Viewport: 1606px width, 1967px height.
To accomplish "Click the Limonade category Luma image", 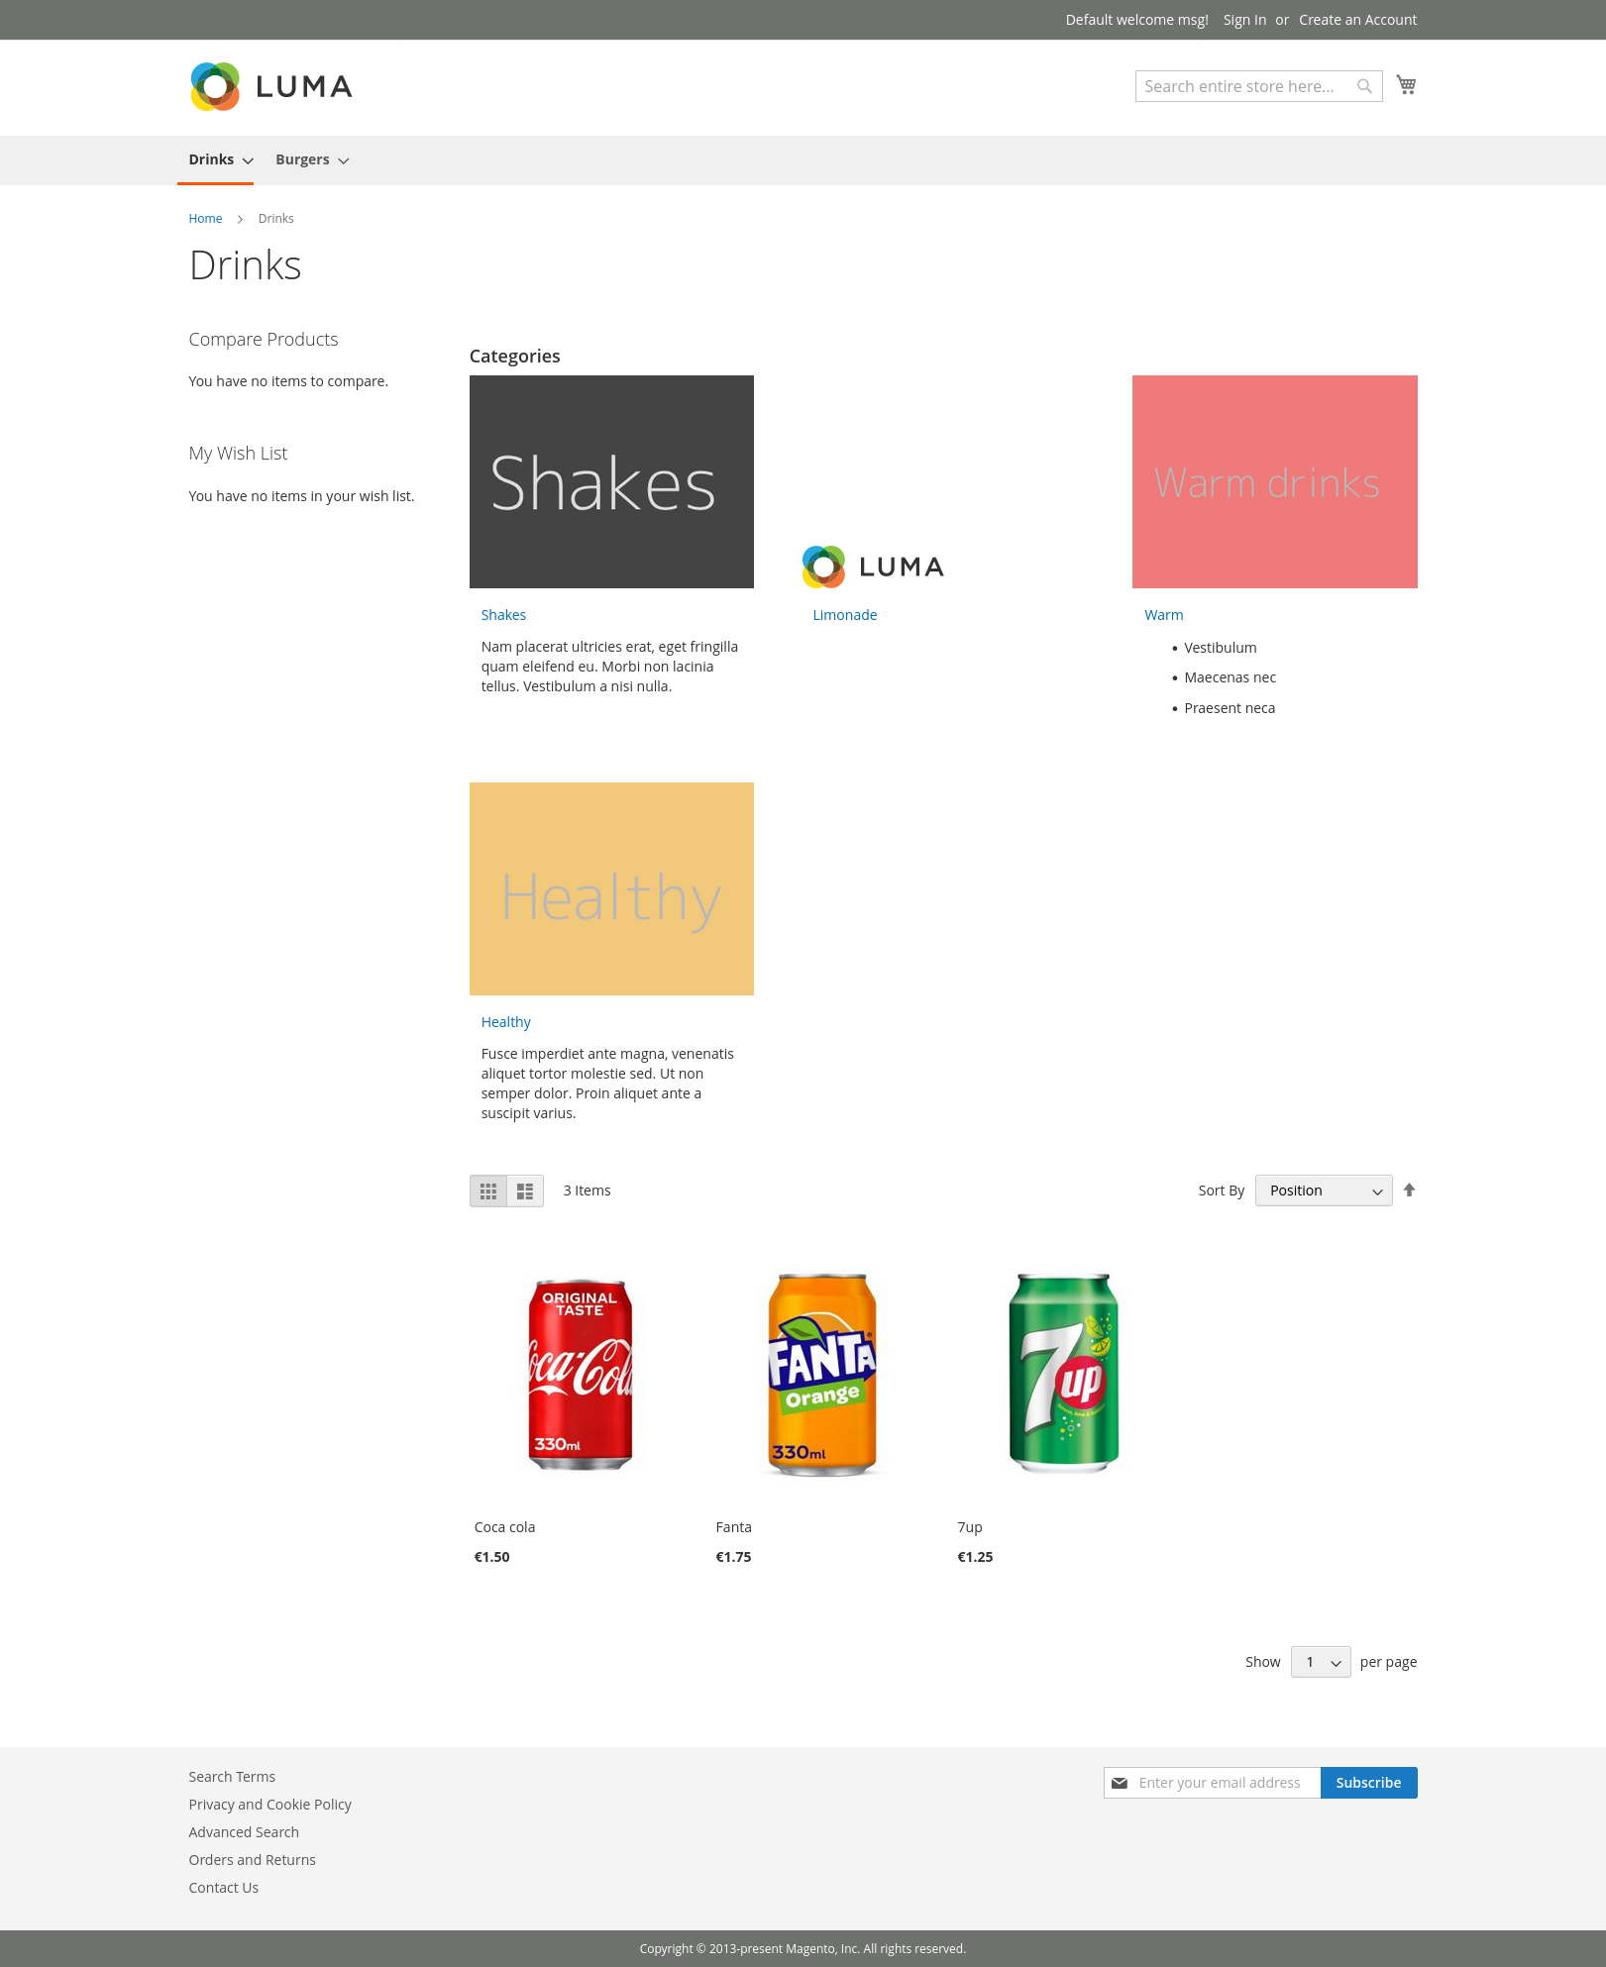I will (873, 567).
